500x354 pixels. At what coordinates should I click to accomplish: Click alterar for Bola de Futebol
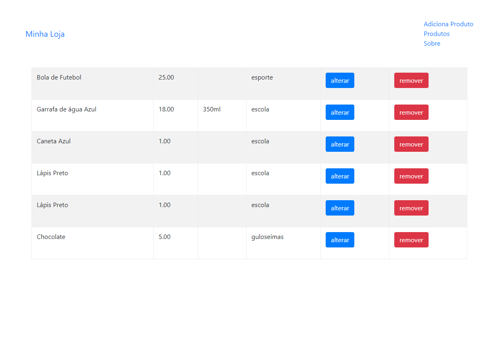click(340, 80)
